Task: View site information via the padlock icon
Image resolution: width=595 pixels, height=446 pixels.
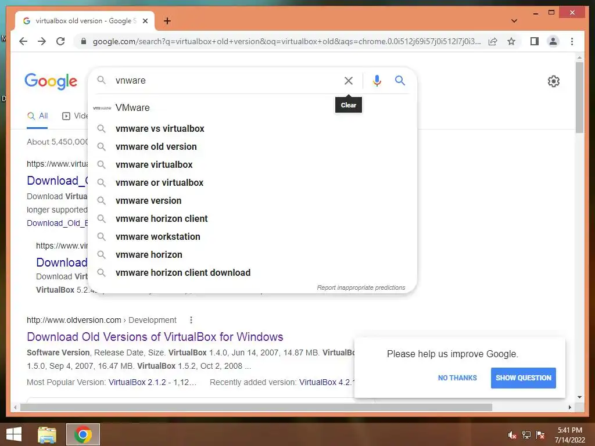Action: pos(84,41)
